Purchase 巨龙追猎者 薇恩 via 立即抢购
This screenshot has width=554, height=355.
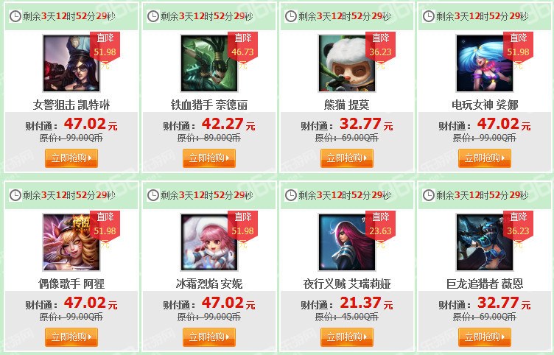(x=485, y=337)
